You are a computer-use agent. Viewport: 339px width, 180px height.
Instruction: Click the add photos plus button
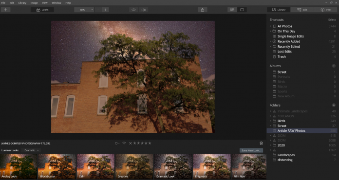(6, 10)
